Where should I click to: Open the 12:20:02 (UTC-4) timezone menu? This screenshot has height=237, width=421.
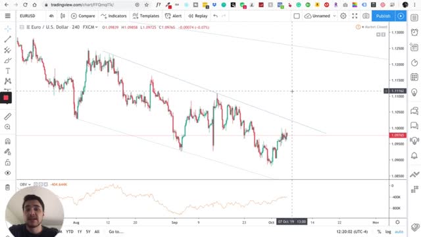click(352, 231)
